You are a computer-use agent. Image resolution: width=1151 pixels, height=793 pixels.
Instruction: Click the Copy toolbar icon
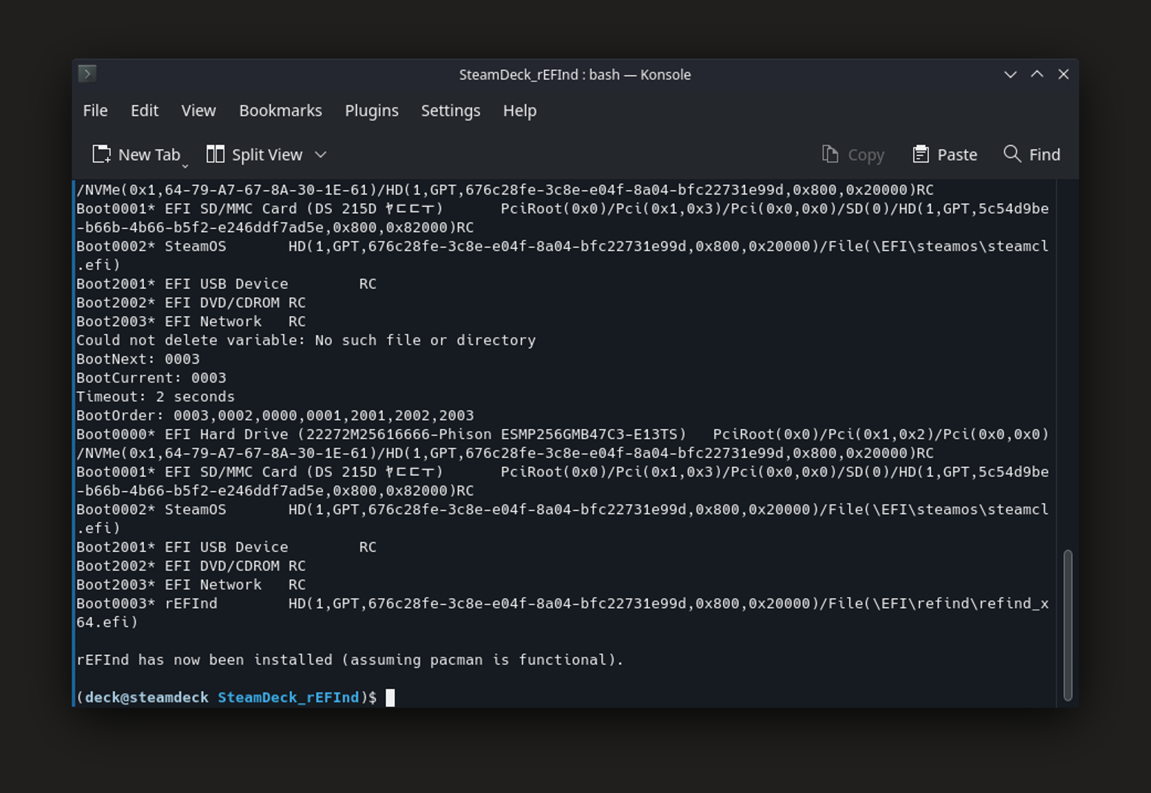(830, 154)
